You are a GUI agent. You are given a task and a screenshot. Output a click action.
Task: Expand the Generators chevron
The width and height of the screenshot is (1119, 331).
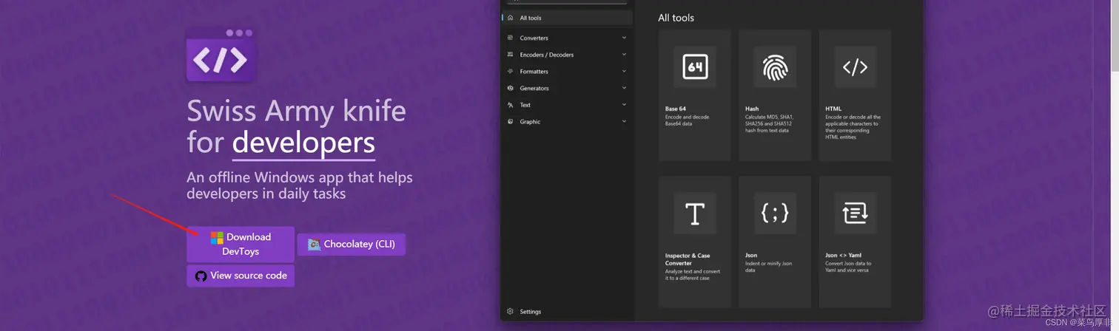pyautogui.click(x=624, y=88)
